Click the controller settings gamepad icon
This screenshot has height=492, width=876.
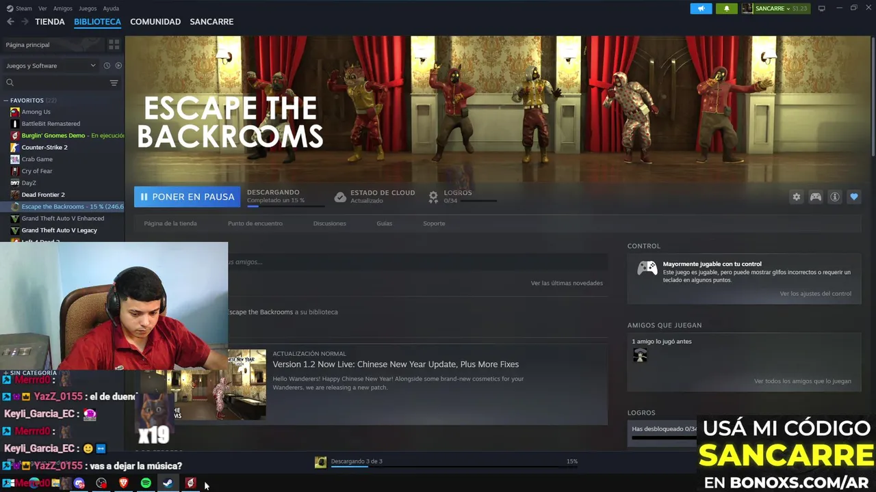816,197
